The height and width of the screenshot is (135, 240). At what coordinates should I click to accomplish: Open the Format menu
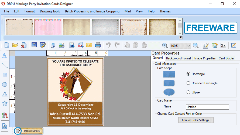pyautogui.click(x=30, y=11)
